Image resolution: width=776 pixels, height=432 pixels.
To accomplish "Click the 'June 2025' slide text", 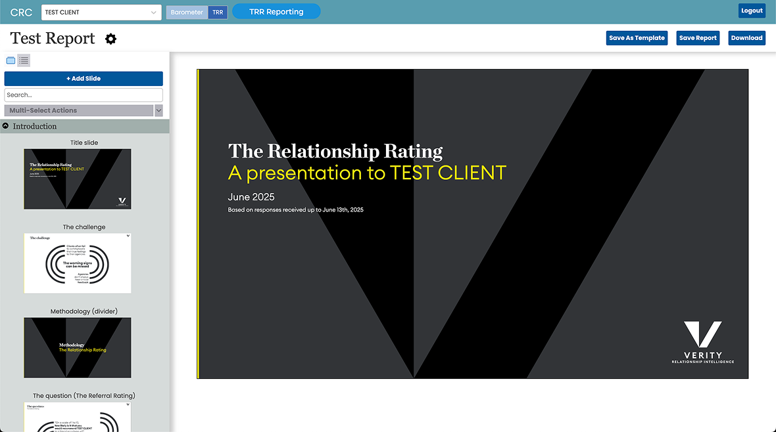I will 251,197.
